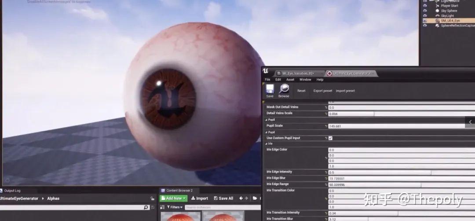Screen dimensions: 475x221
Task: Click the folder search magnifier icon
Action: (x=146, y=207)
